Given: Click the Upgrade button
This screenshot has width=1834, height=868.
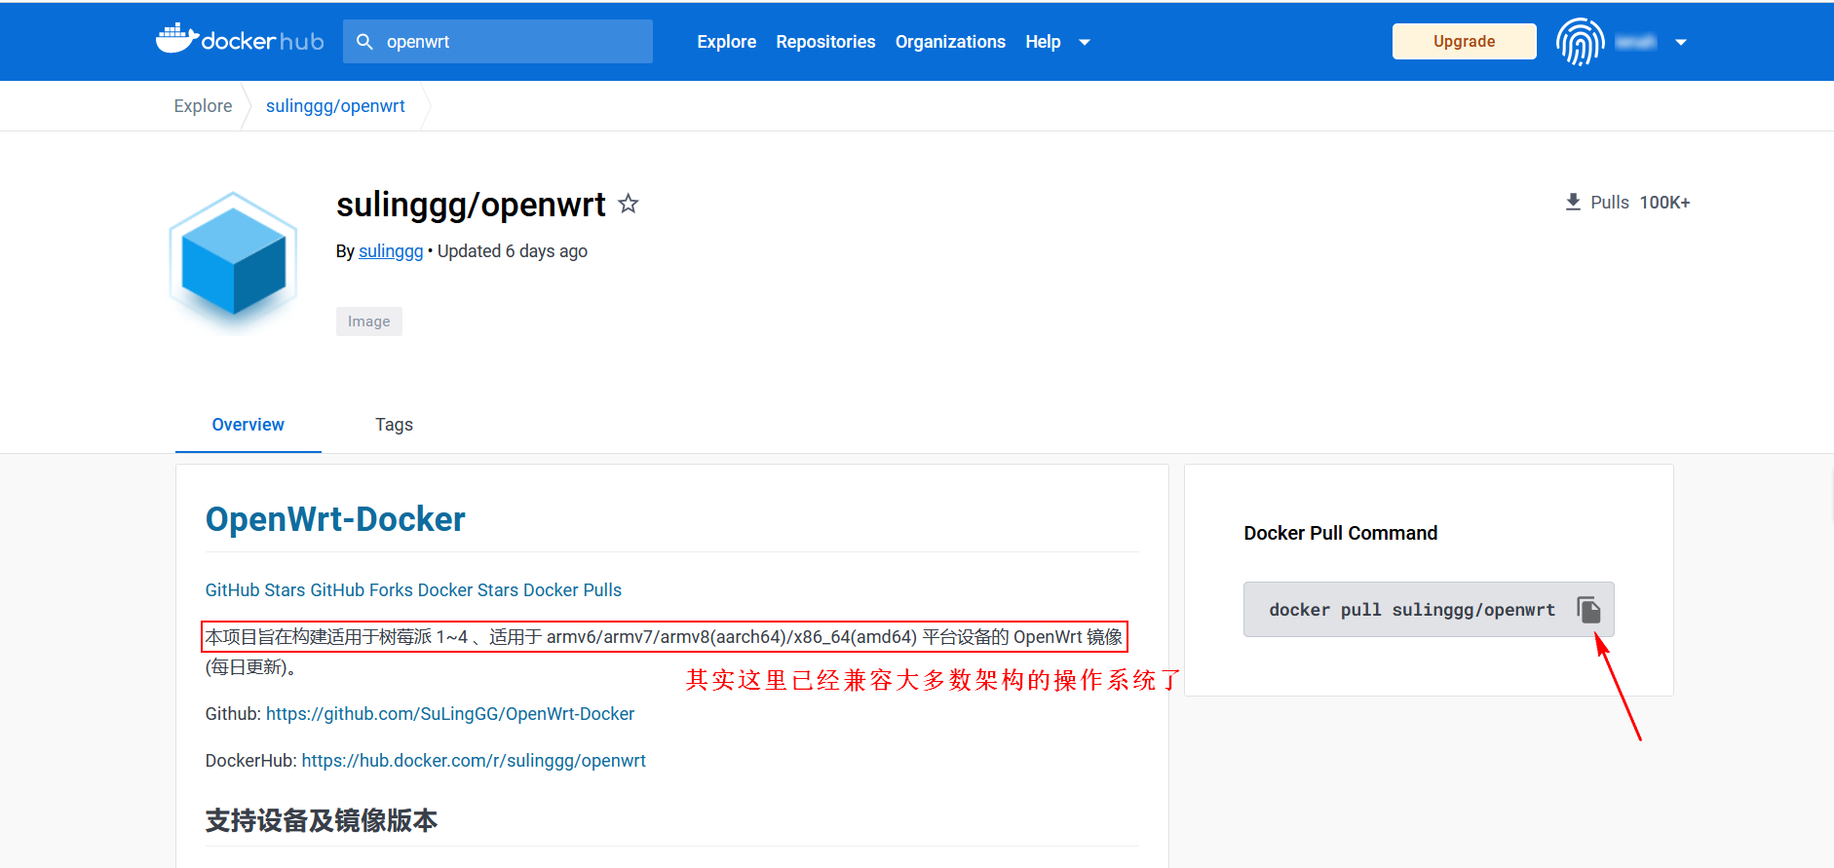Looking at the screenshot, I should pyautogui.click(x=1464, y=41).
